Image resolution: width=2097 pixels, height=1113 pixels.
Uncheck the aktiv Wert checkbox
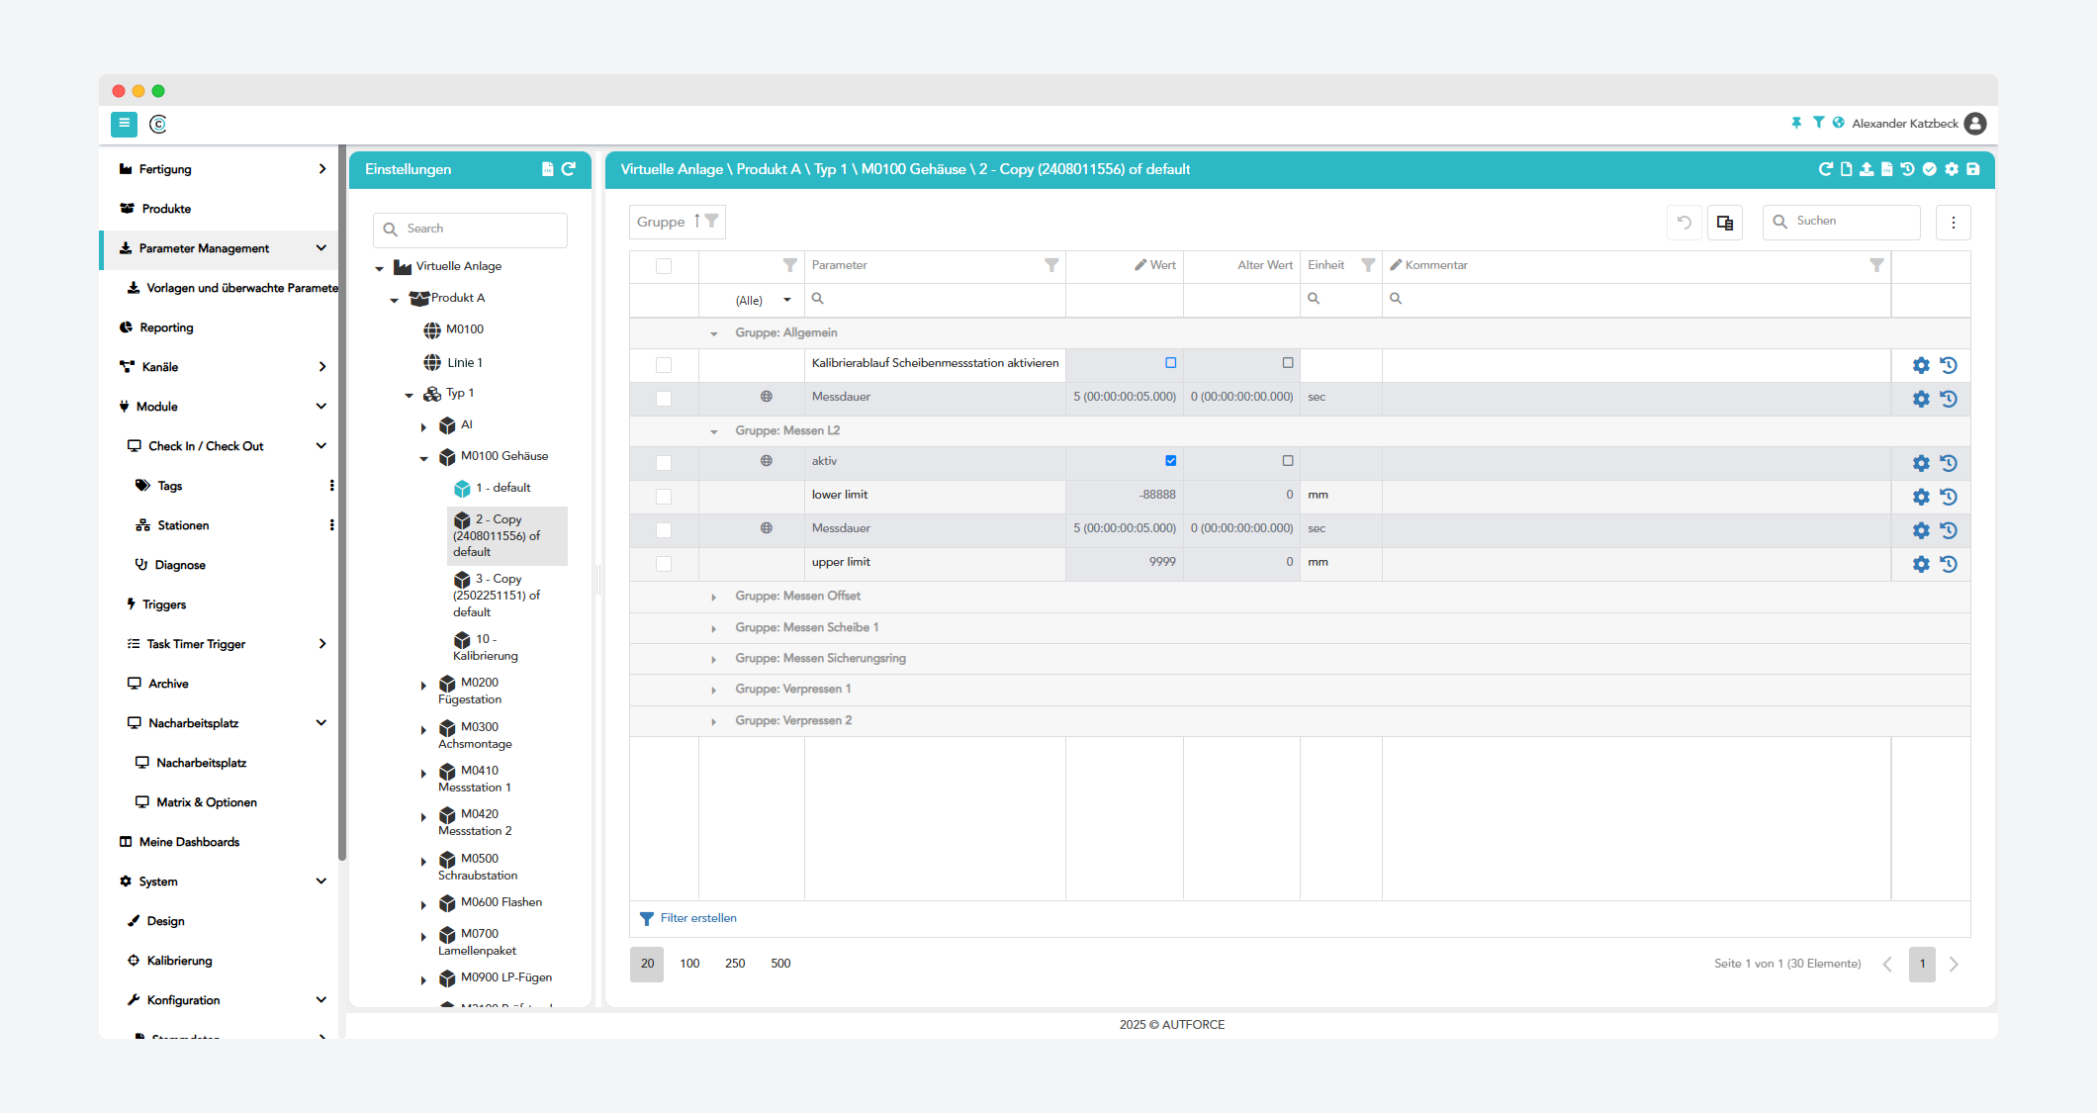[1171, 461]
